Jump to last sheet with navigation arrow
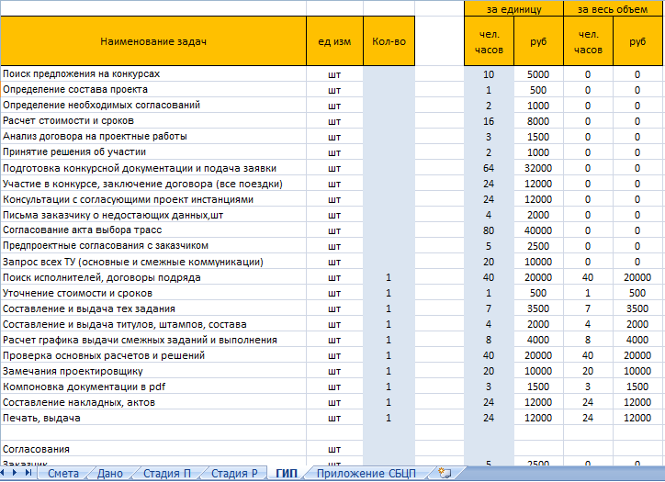The image size is (665, 482). (28, 472)
